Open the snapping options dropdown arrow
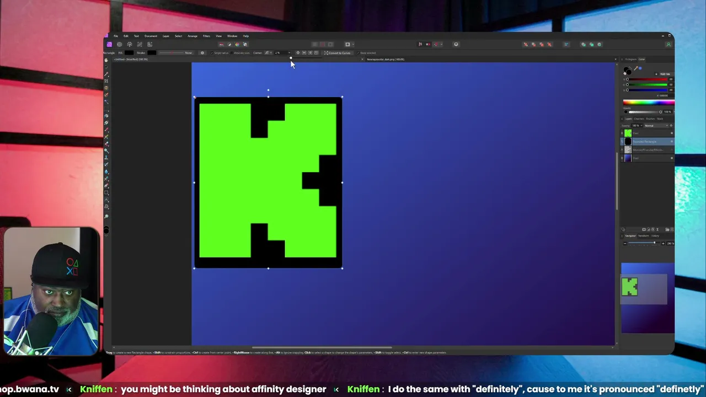 pos(441,44)
